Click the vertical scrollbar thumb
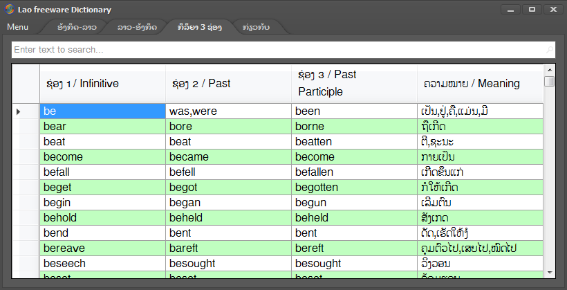 coord(550,81)
